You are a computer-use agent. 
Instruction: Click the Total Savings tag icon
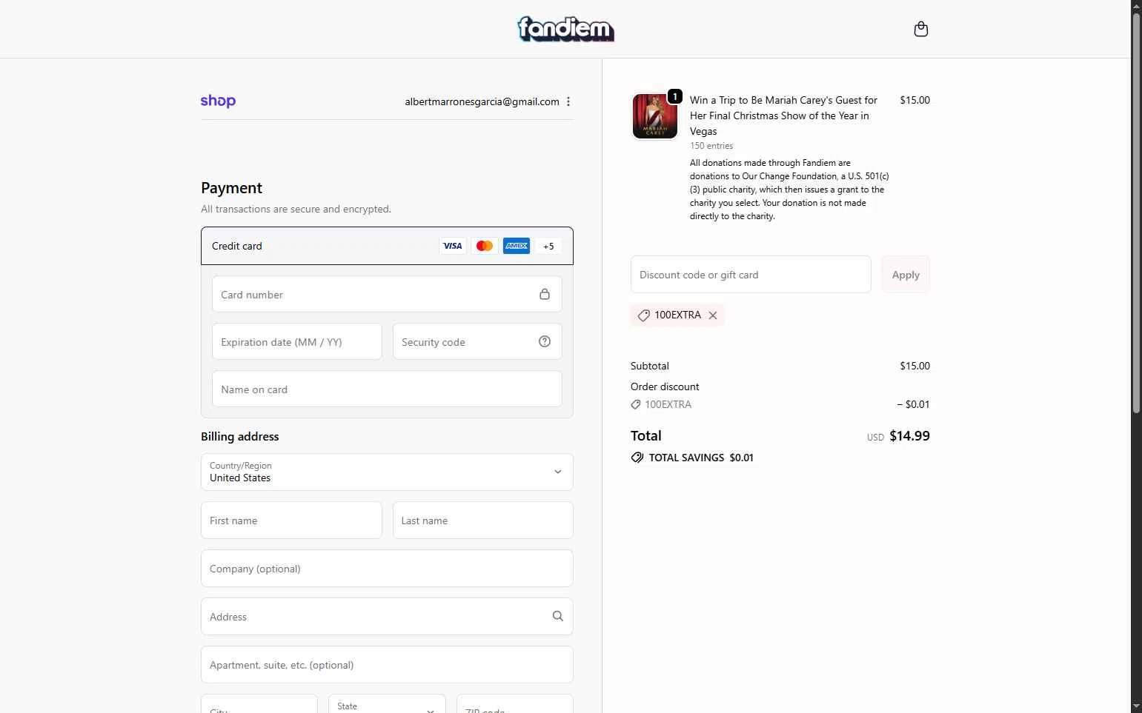click(637, 458)
